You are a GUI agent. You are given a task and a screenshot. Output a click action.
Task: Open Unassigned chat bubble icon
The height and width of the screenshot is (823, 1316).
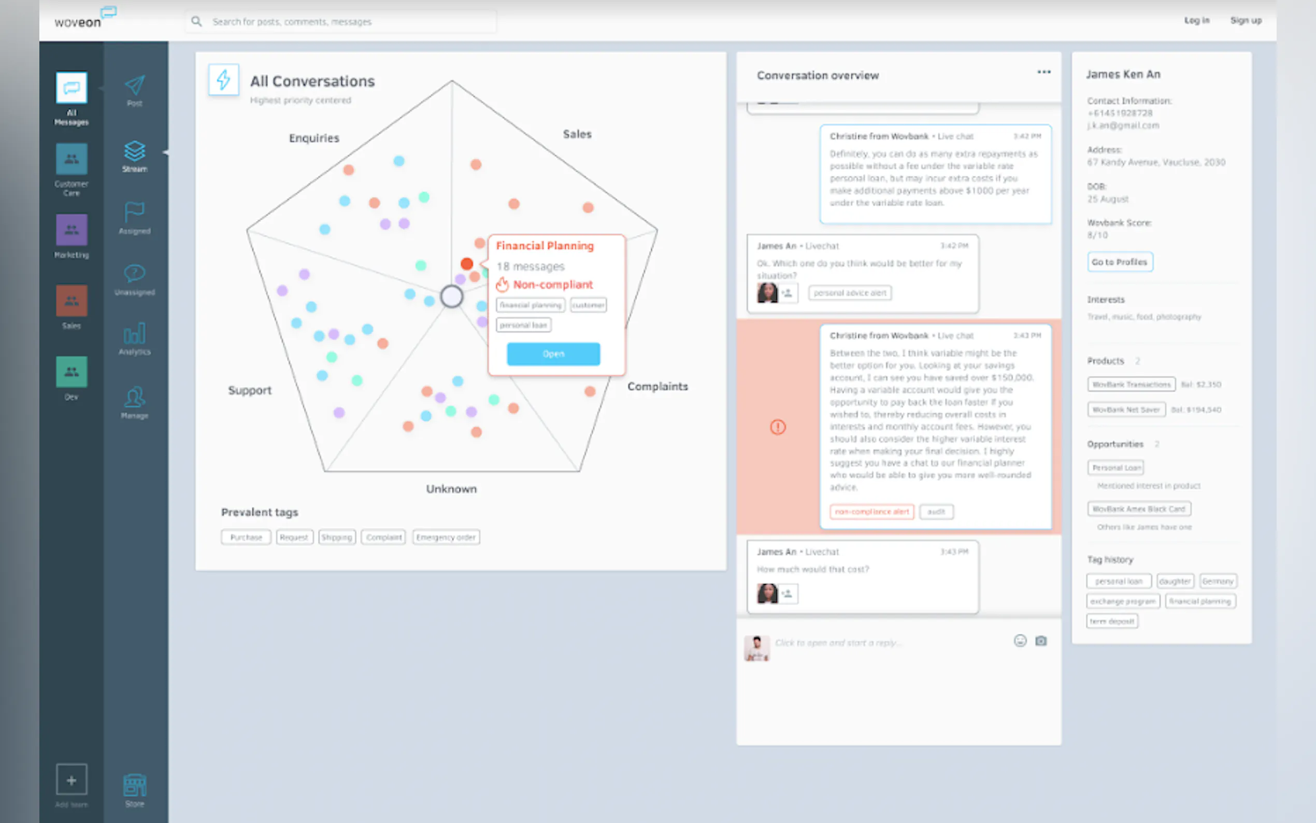tap(134, 273)
